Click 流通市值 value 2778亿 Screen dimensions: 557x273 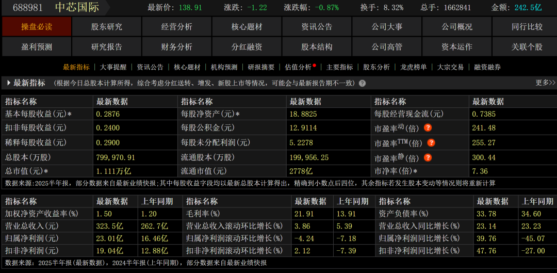click(301, 171)
